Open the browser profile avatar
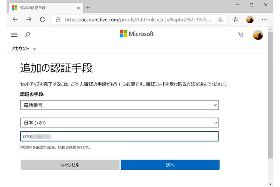This screenshot has height=187, width=280. pos(250,19)
